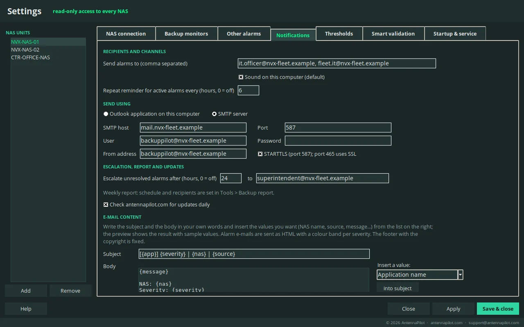Click the Application name combo box field
524x327 pixels.
417,275
